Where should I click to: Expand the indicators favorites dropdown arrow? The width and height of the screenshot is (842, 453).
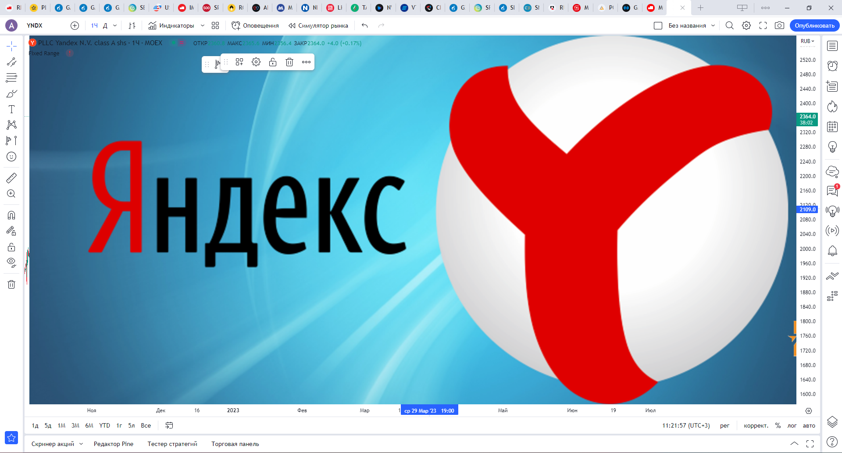coord(203,25)
